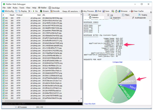Select session 199 image icon

click(x=4, y=40)
